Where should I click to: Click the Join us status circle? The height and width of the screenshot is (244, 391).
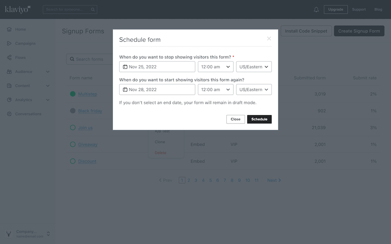tap(73, 127)
